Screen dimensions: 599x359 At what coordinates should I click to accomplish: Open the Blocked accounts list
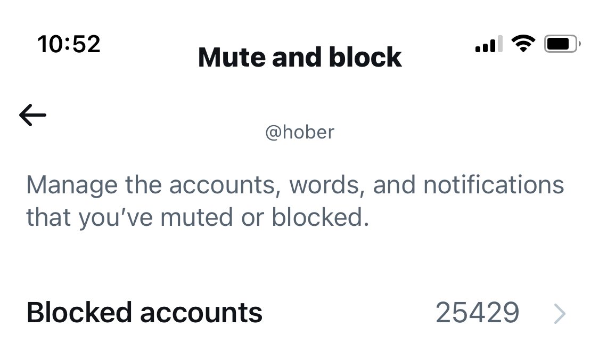[x=144, y=313]
